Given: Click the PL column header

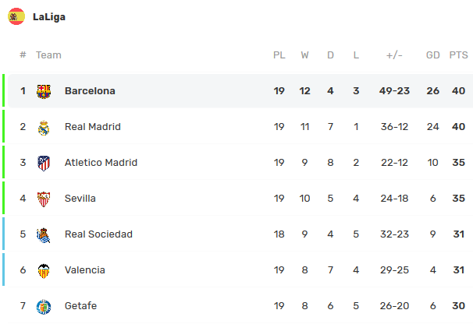Looking at the screenshot, I should 279,55.
